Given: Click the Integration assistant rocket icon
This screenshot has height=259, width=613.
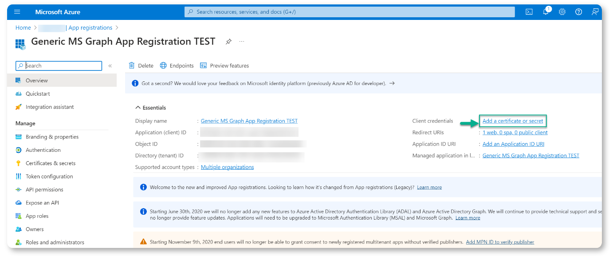Looking at the screenshot, I should coord(18,107).
